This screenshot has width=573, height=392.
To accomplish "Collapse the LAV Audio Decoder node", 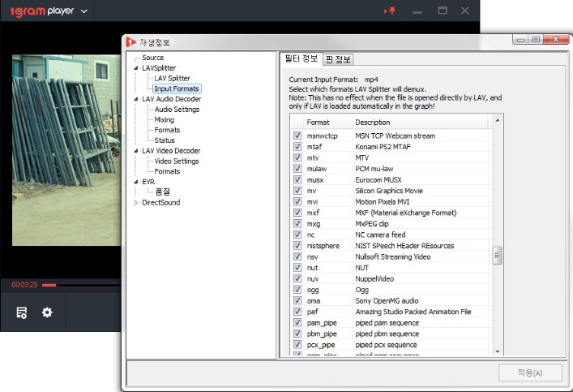I will click(136, 99).
